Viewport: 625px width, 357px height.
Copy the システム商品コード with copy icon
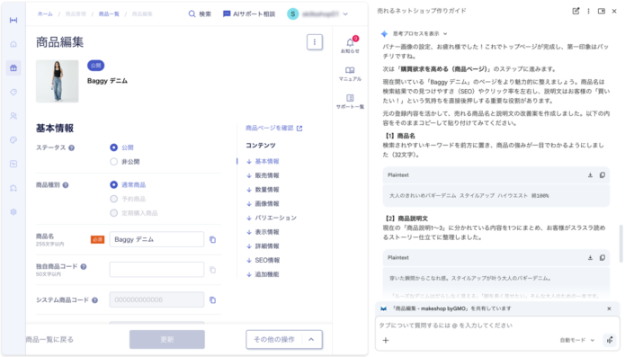pyautogui.click(x=213, y=300)
